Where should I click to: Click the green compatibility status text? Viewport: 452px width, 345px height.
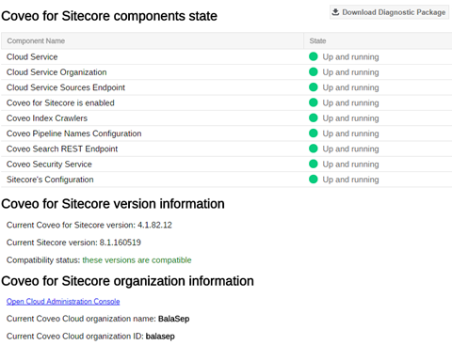pyautogui.click(x=137, y=260)
